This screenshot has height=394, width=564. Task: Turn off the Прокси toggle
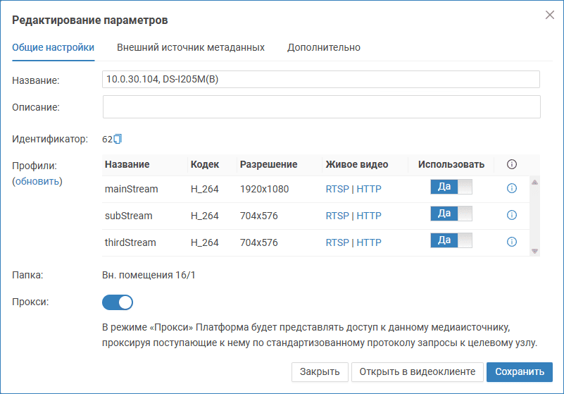point(118,302)
